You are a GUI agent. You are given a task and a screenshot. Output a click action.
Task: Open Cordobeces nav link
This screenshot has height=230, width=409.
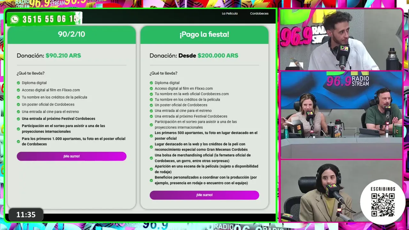click(x=259, y=13)
